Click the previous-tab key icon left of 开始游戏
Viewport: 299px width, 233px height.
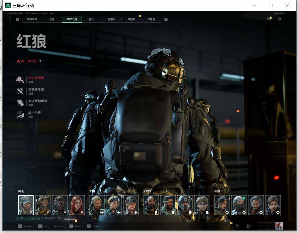(17, 19)
